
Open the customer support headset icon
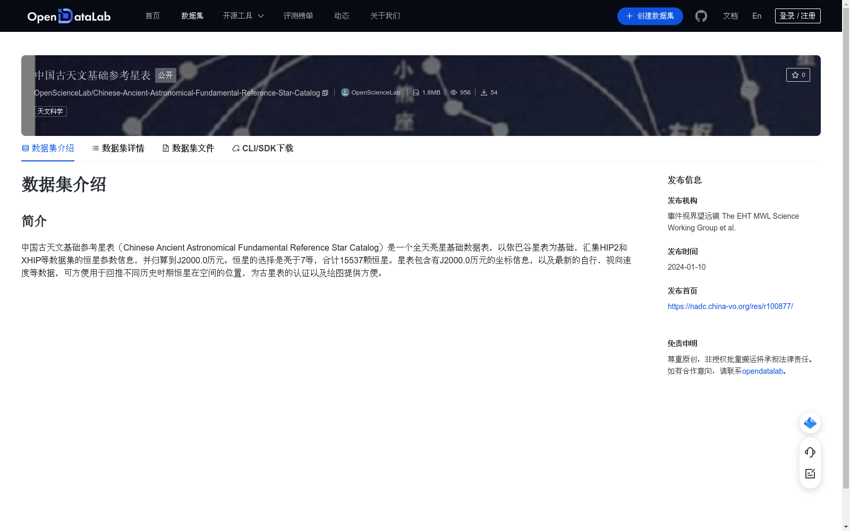point(810,452)
